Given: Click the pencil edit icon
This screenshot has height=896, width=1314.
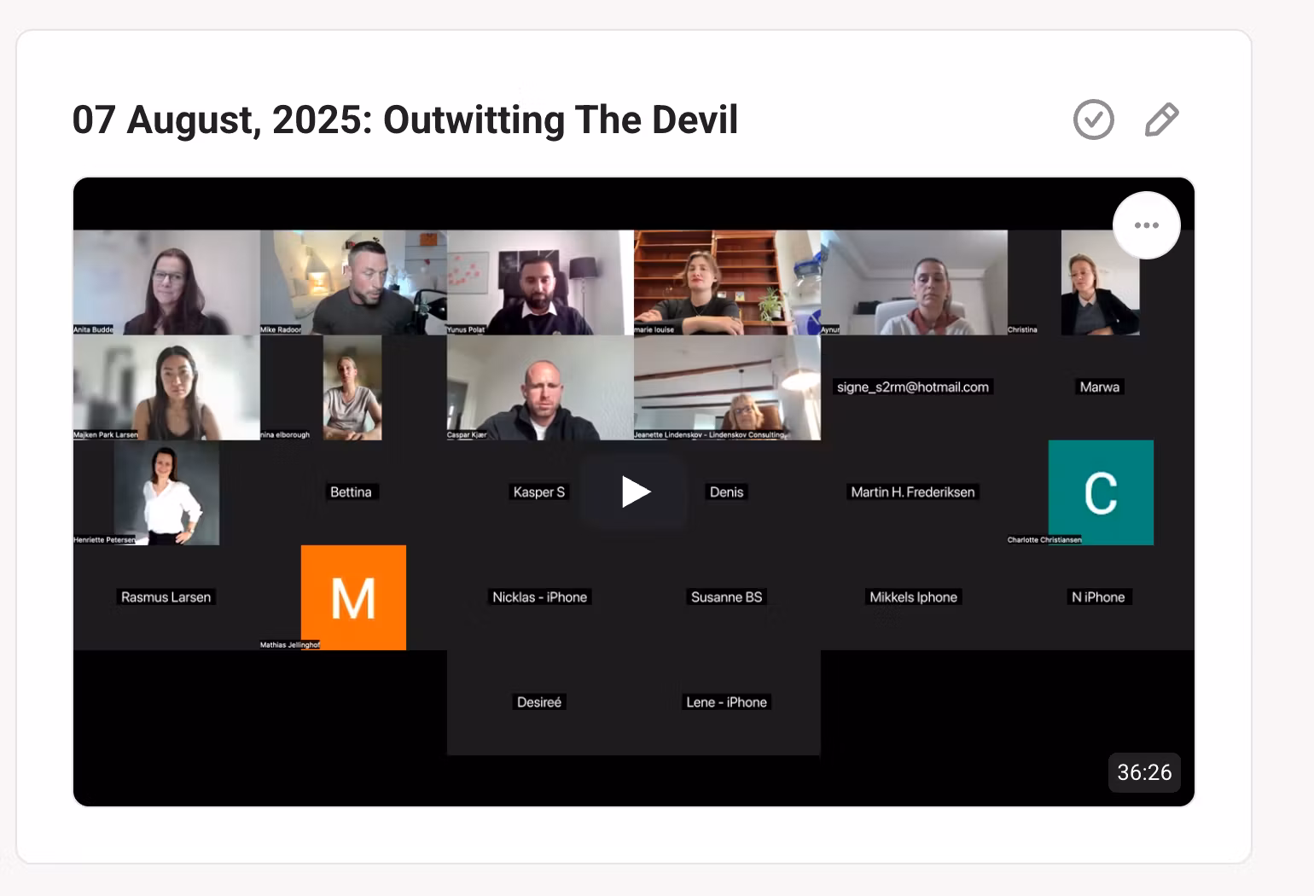Looking at the screenshot, I should 1160,119.
